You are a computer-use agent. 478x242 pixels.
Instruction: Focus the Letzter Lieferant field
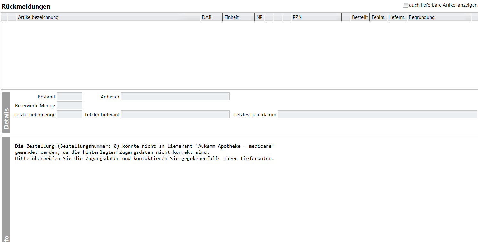(175, 114)
